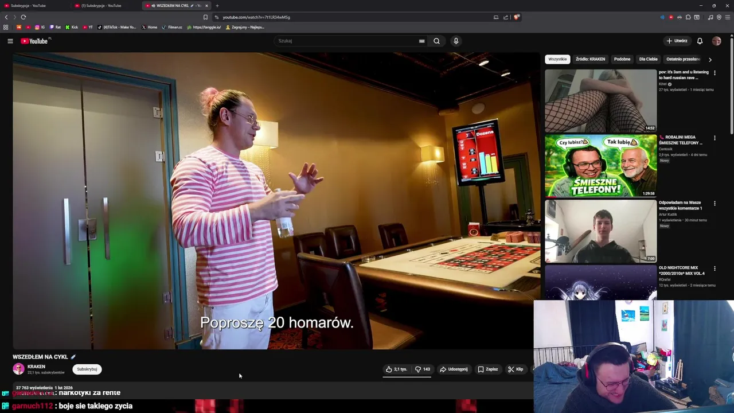Open the X Home bookmark

pos(150,27)
